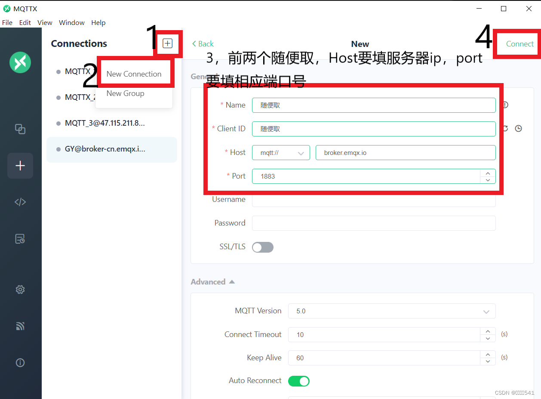This screenshot has width=541, height=399.
Task: Regenerate the Client ID with the refresh icon
Action: pyautogui.click(x=505, y=128)
